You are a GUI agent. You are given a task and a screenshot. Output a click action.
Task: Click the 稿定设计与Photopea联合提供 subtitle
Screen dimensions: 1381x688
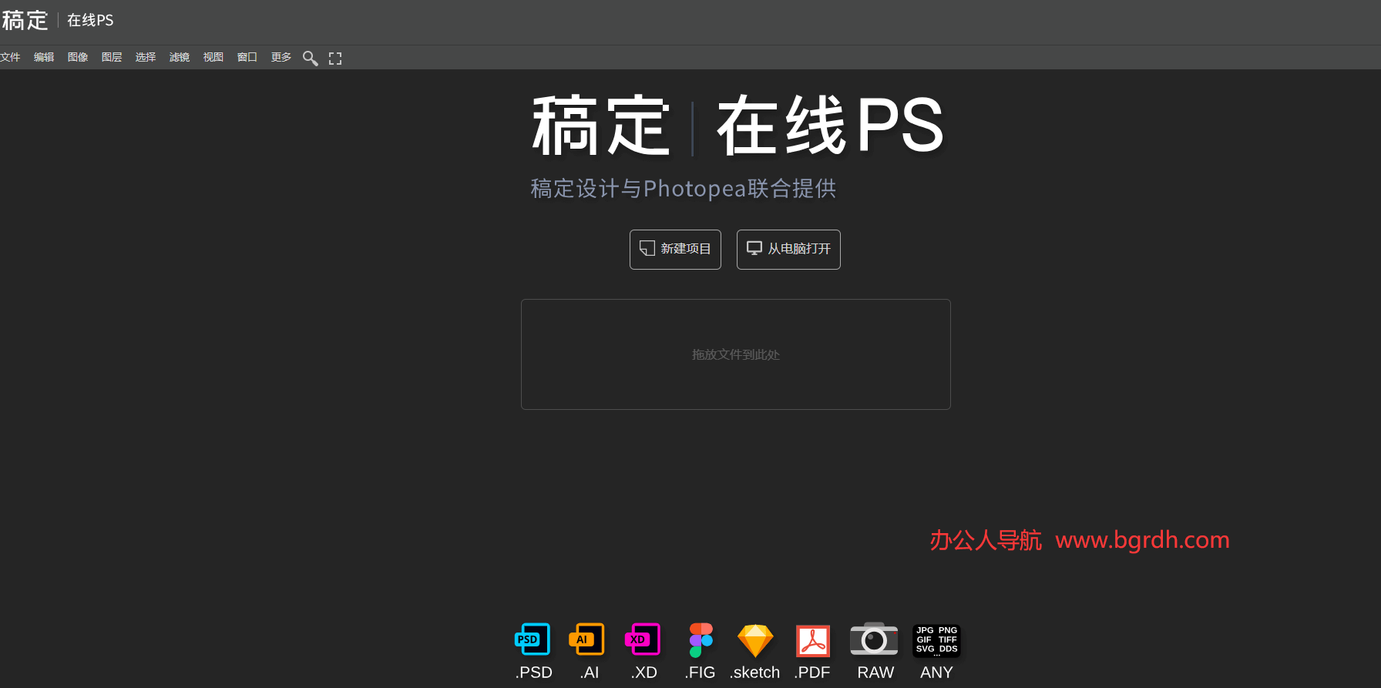pyautogui.click(x=684, y=189)
